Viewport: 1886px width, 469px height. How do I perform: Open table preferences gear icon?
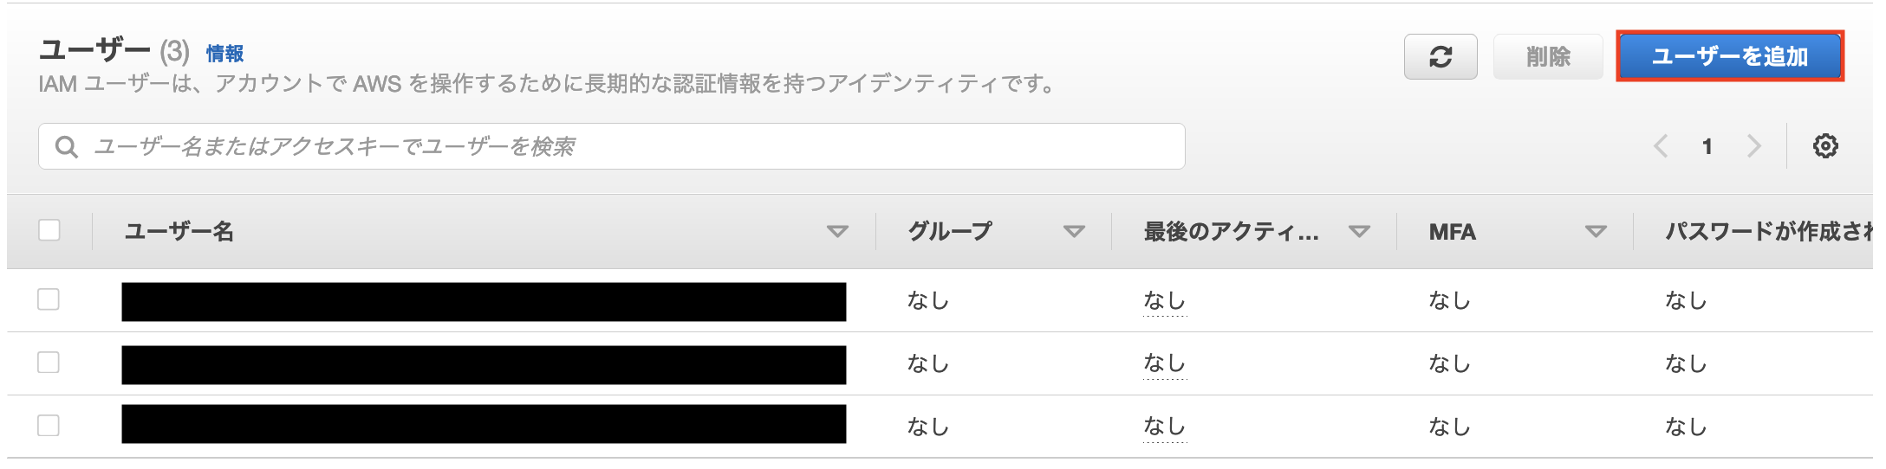coord(1825,146)
